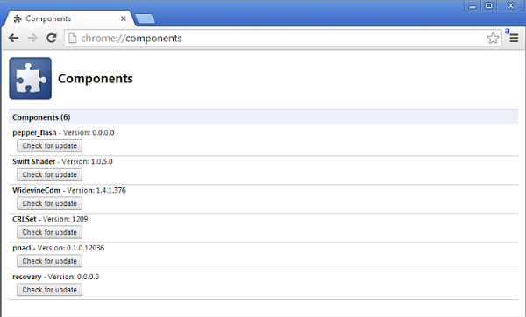Minimize the browser window
526x317 pixels.
click(x=473, y=6)
